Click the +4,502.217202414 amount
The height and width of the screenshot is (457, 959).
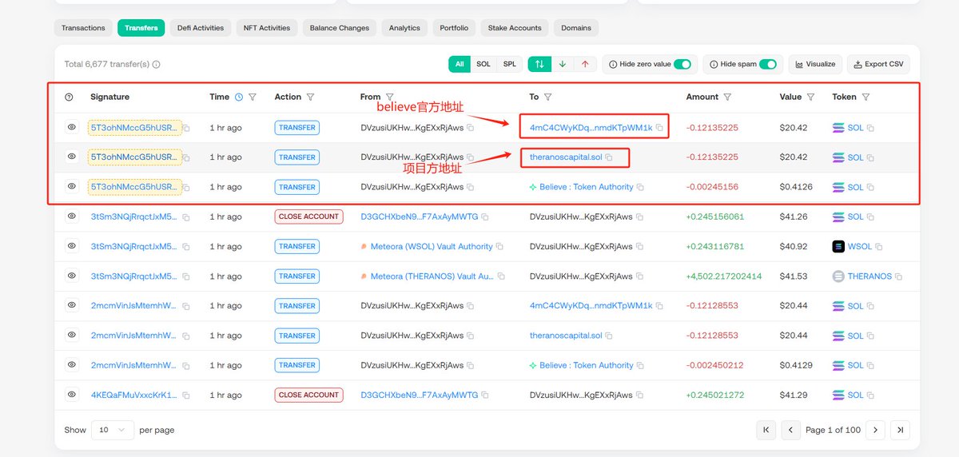coord(724,276)
